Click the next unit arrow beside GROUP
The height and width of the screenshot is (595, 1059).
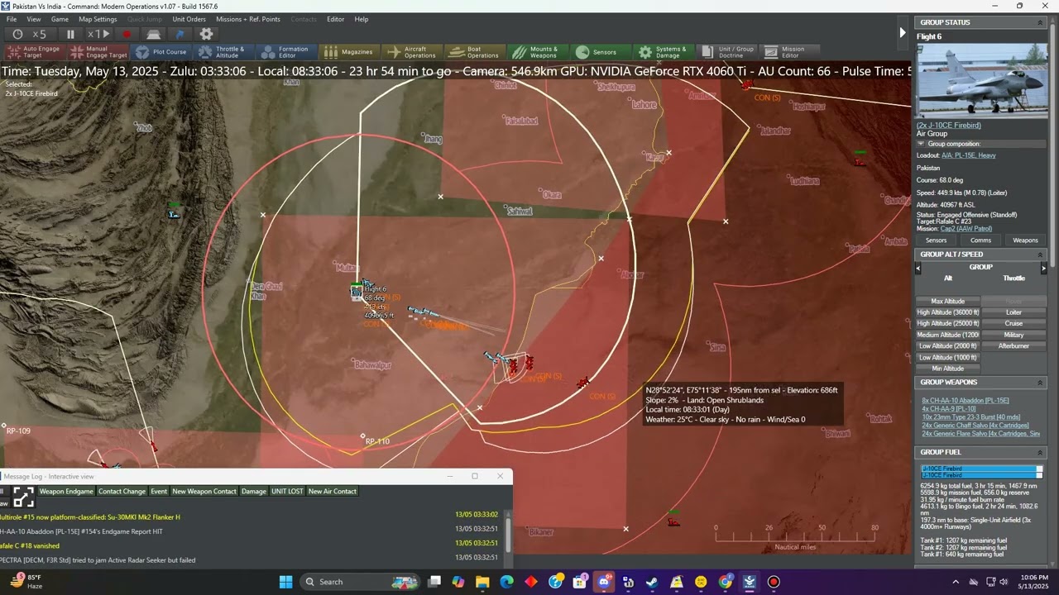[x=1042, y=268]
